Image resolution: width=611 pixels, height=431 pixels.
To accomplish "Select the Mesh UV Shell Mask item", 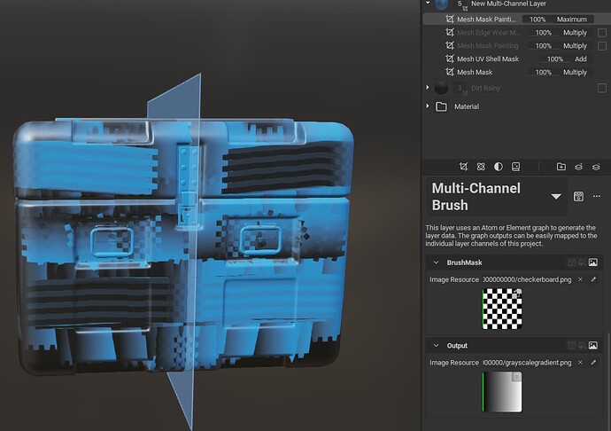I will [488, 59].
